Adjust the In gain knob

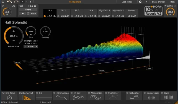7,12
